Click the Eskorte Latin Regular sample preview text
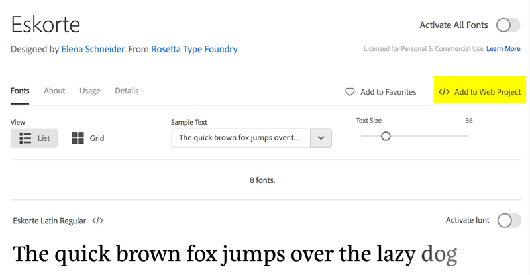 [235, 254]
